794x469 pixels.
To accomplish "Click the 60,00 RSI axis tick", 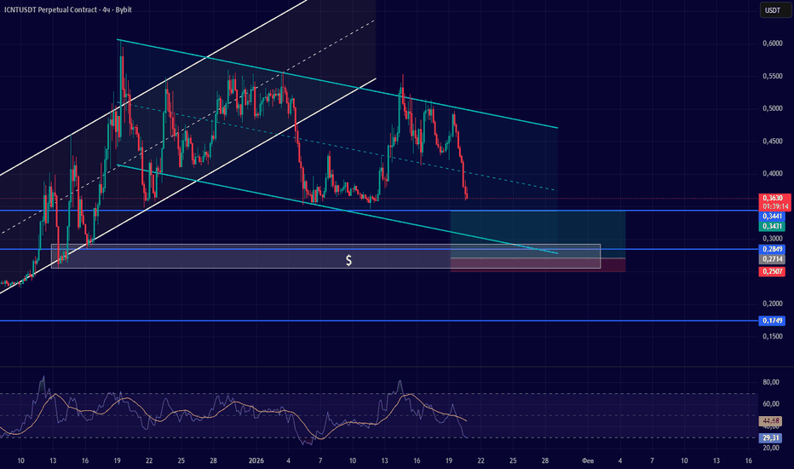I will (x=771, y=404).
